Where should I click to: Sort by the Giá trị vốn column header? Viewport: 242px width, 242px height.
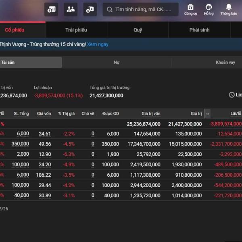point(151,114)
